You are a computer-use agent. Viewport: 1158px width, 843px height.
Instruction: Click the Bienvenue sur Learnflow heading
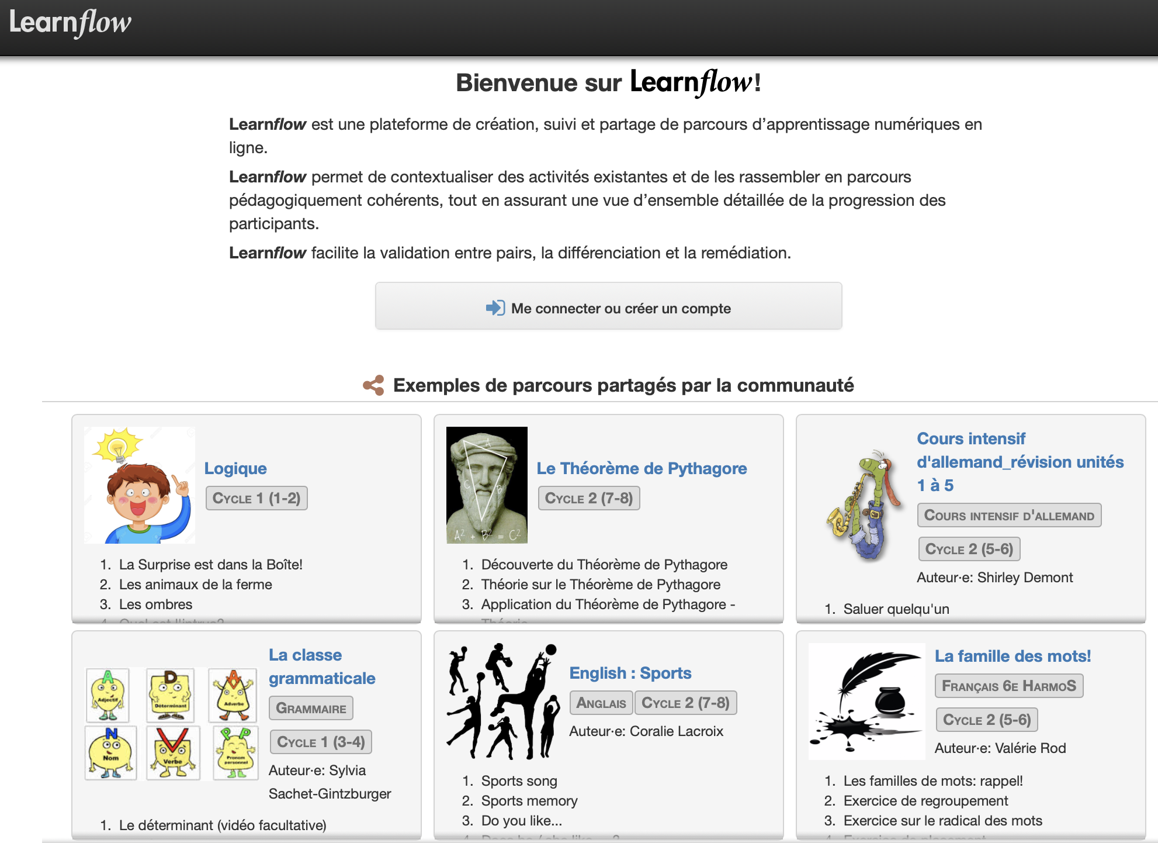click(x=608, y=82)
